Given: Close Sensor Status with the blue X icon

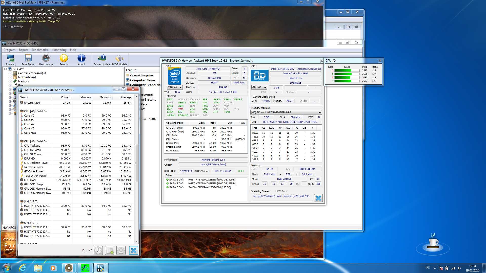Looking at the screenshot, I should [133, 250].
